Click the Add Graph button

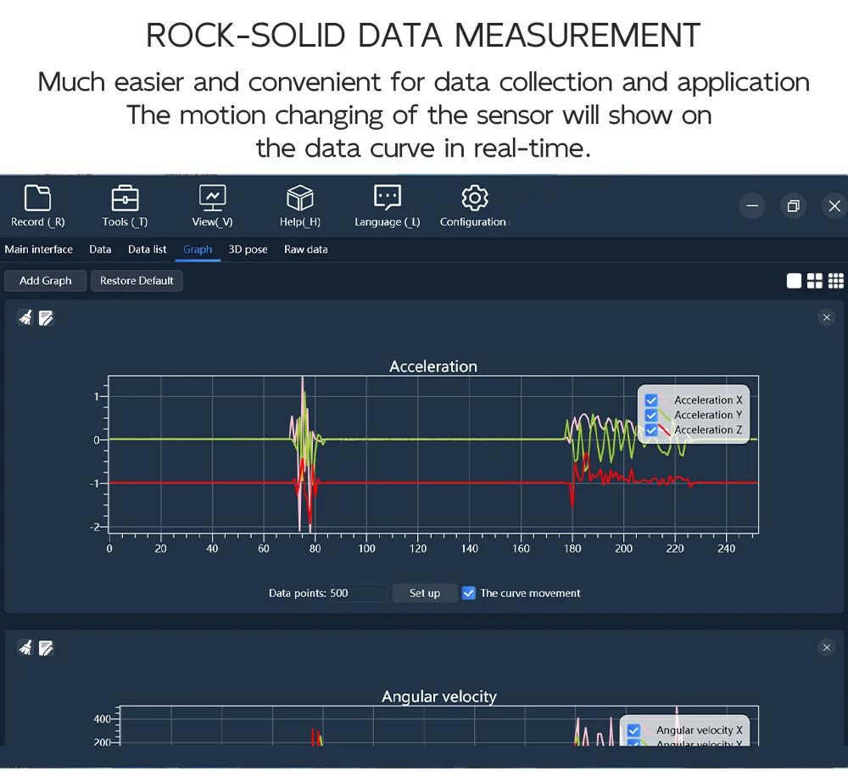[46, 281]
